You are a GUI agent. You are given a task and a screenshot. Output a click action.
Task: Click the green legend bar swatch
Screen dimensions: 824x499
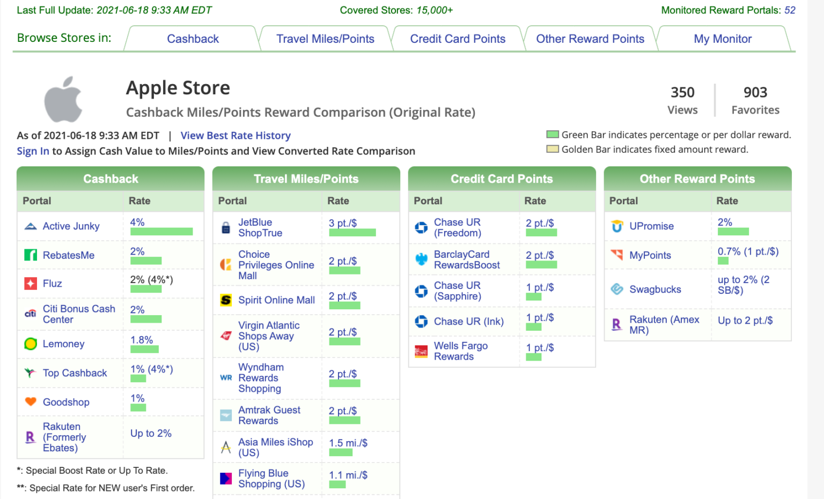click(x=552, y=135)
